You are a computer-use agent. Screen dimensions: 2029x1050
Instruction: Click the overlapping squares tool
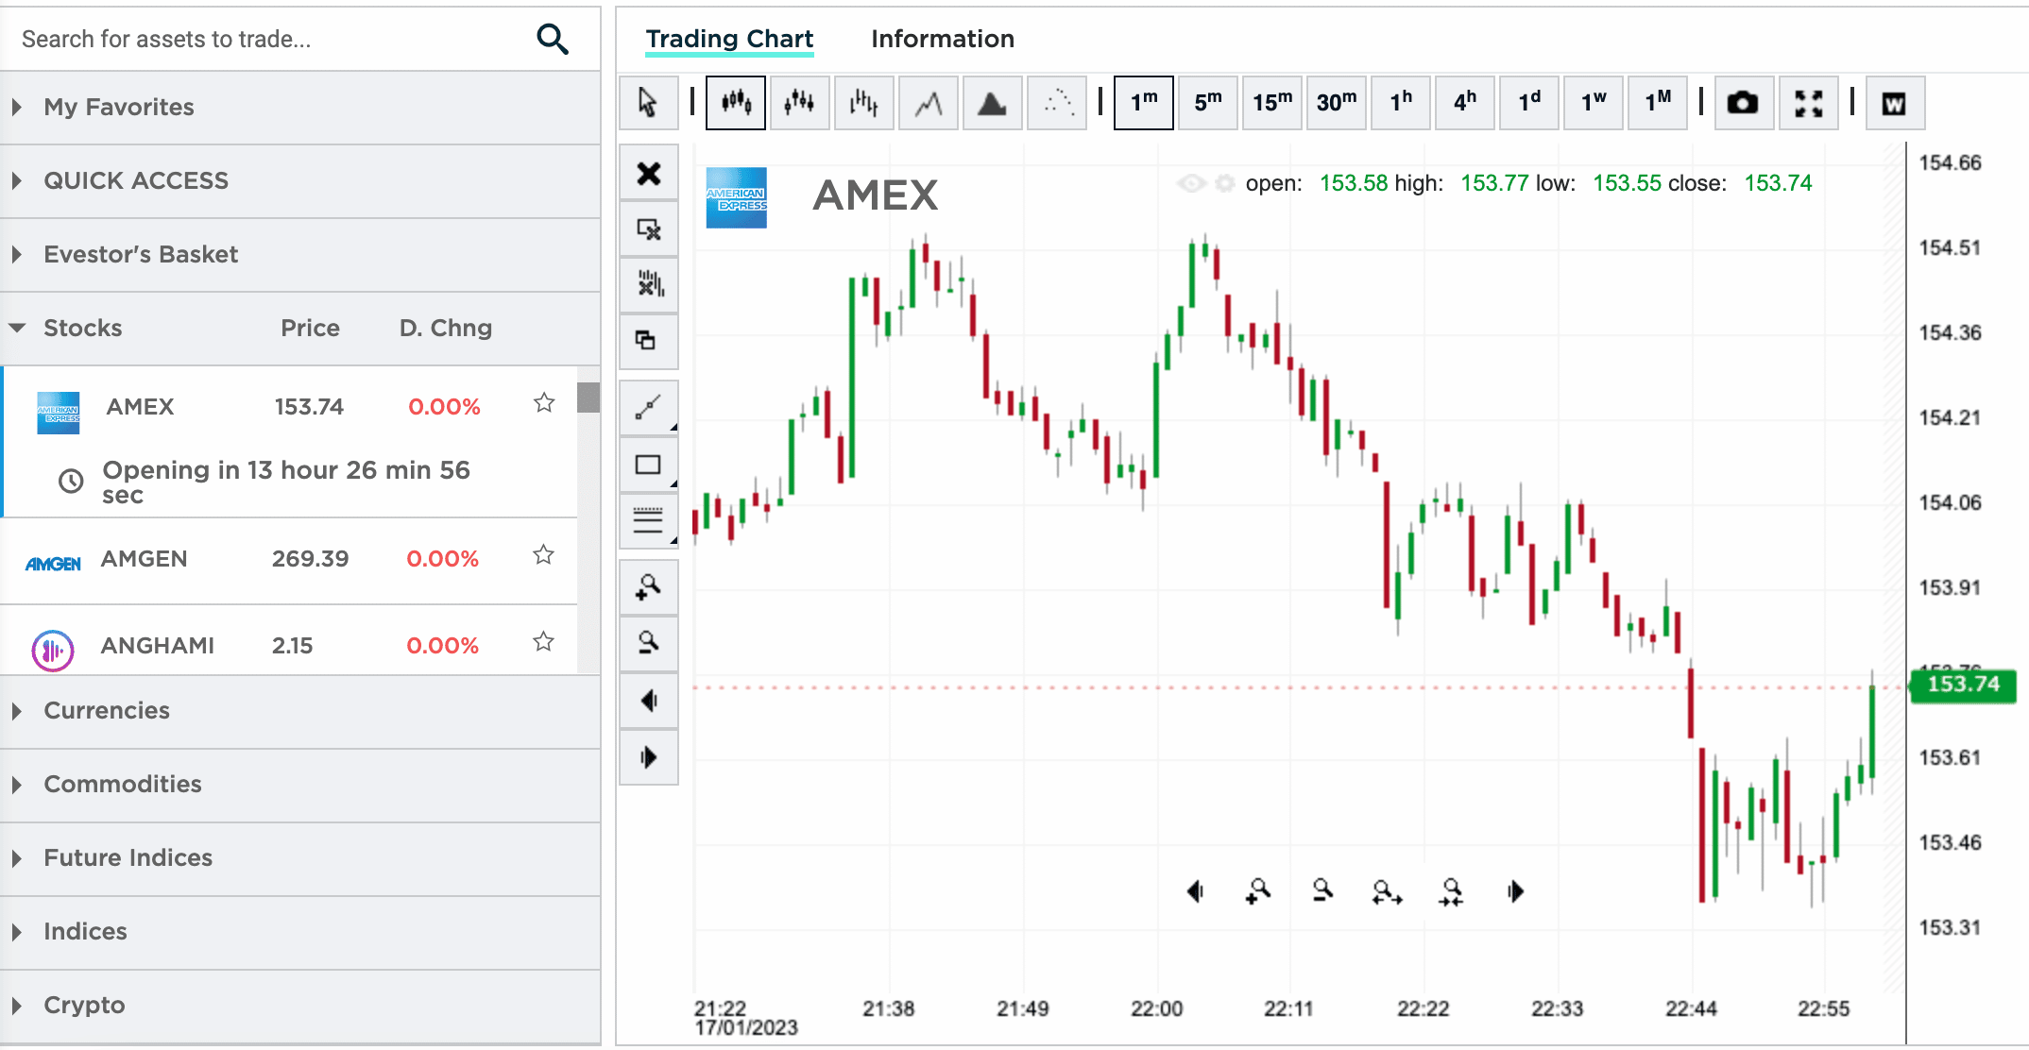click(649, 340)
